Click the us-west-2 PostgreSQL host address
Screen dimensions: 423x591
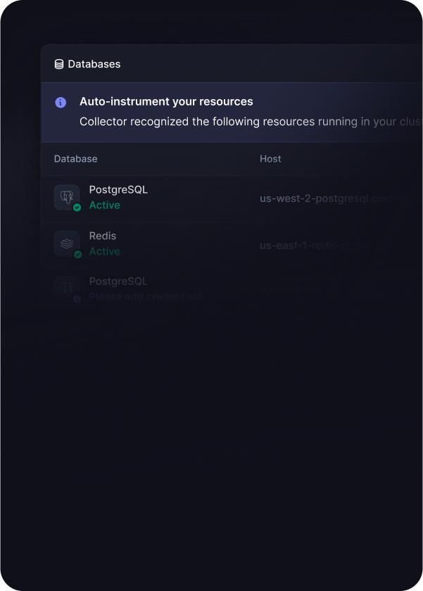331,198
